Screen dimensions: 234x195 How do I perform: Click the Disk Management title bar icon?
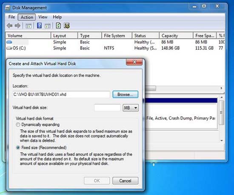pyautogui.click(x=8, y=8)
